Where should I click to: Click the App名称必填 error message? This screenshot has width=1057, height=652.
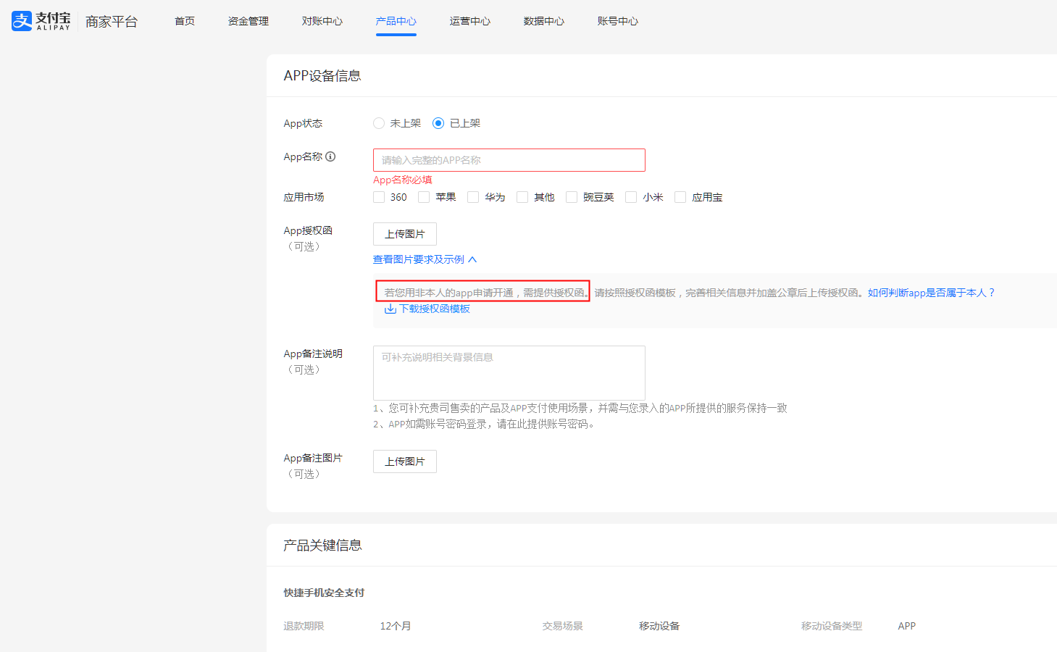pyautogui.click(x=403, y=180)
